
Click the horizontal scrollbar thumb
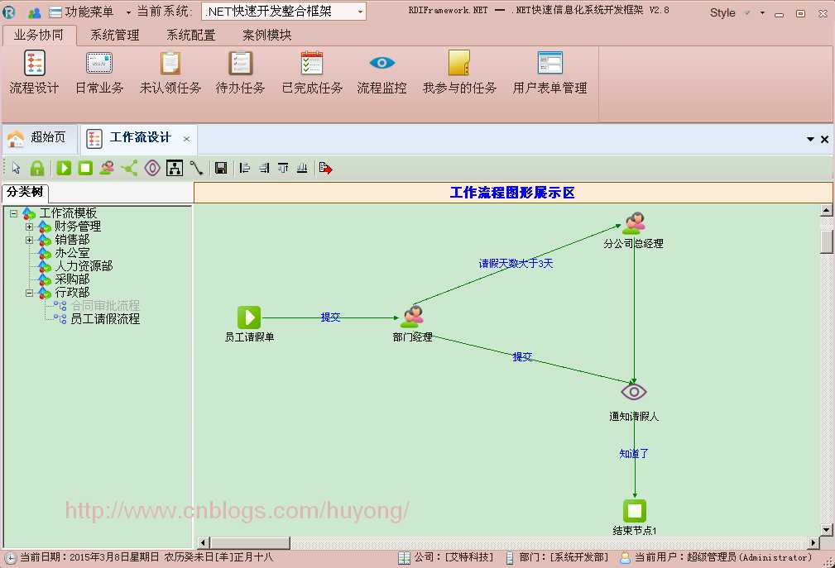point(250,542)
